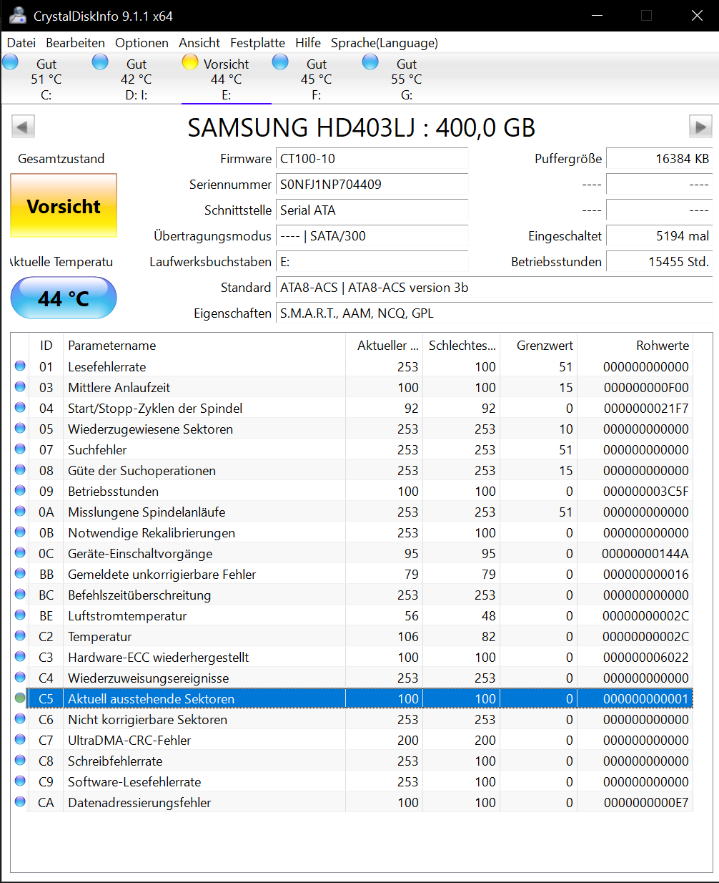Click status icon of Nicht korrigierbare Sektoren row
This screenshot has height=883, width=719.
(x=20, y=719)
